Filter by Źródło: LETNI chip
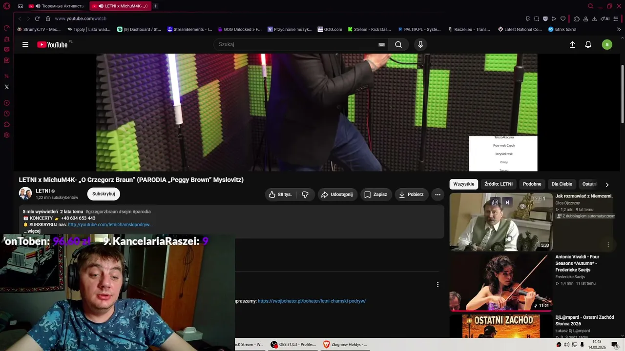The height and width of the screenshot is (351, 625). 499,184
